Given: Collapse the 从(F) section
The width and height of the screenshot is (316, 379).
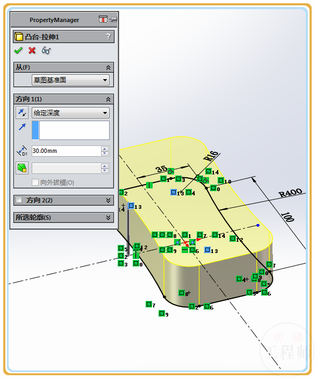Looking at the screenshot, I should coord(109,68).
